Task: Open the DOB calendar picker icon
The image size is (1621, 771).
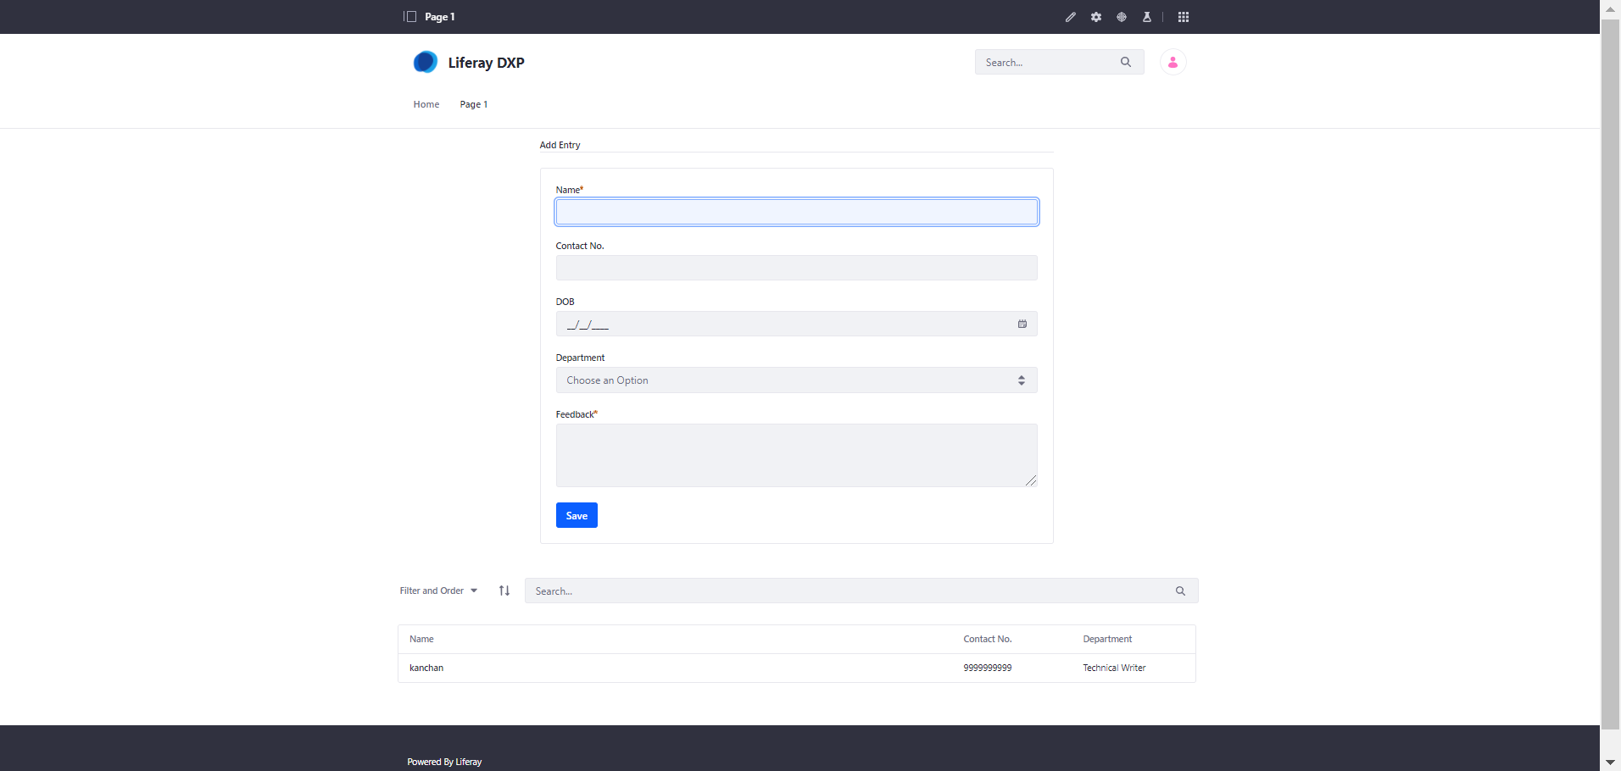Action: pos(1022,324)
